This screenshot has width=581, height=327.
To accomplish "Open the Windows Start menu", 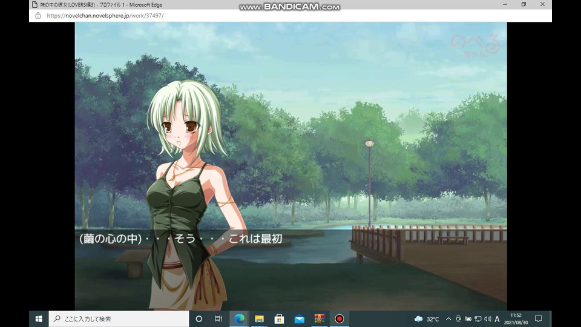I will click(39, 319).
